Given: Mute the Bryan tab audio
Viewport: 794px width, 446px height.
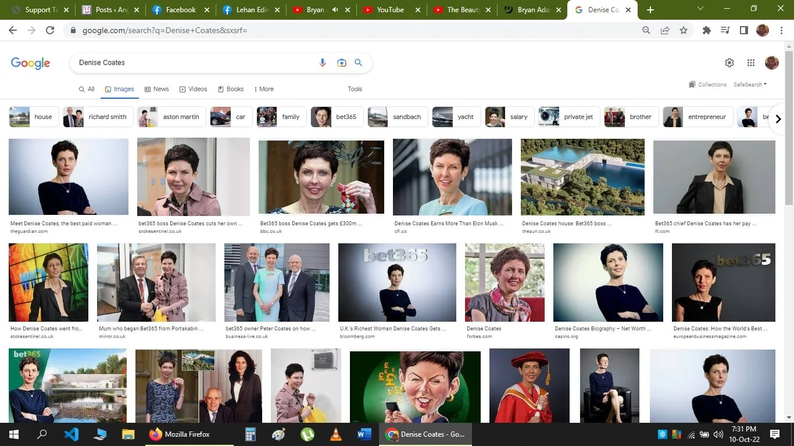Looking at the screenshot, I should [335, 10].
